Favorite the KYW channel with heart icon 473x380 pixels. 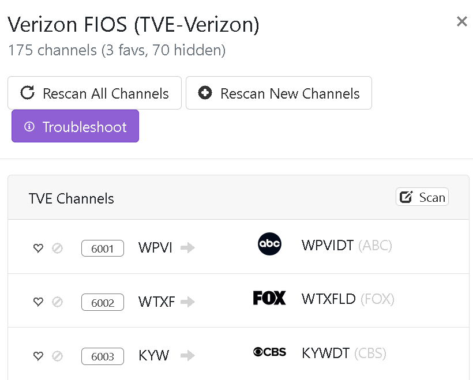[38, 356]
